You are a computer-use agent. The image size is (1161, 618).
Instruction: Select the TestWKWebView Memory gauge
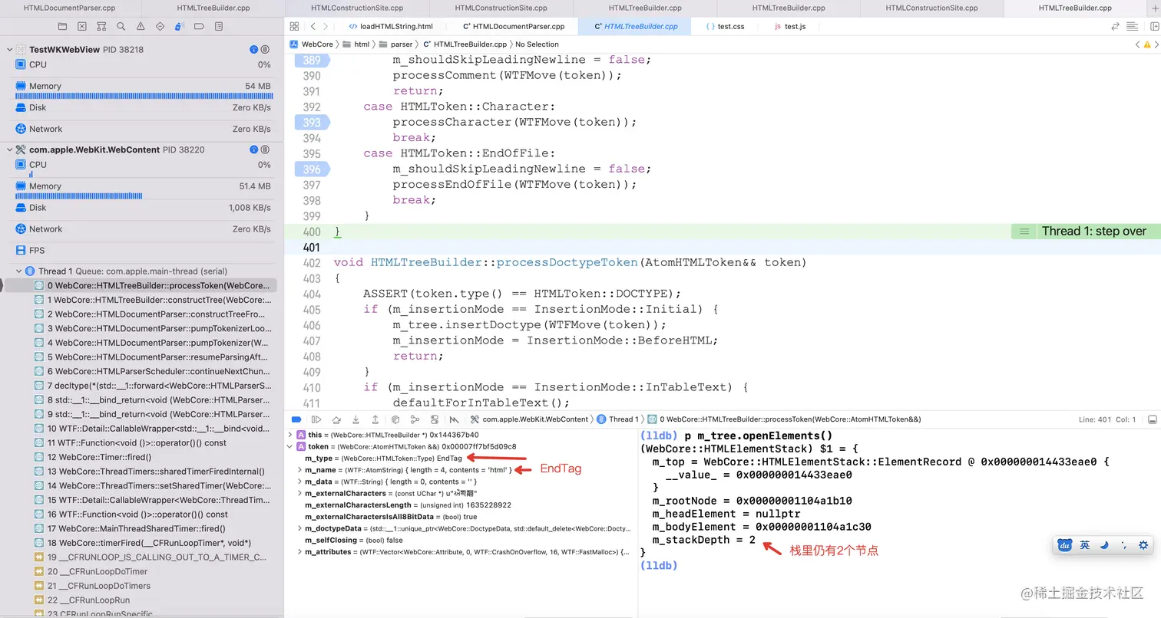pyautogui.click(x=144, y=90)
